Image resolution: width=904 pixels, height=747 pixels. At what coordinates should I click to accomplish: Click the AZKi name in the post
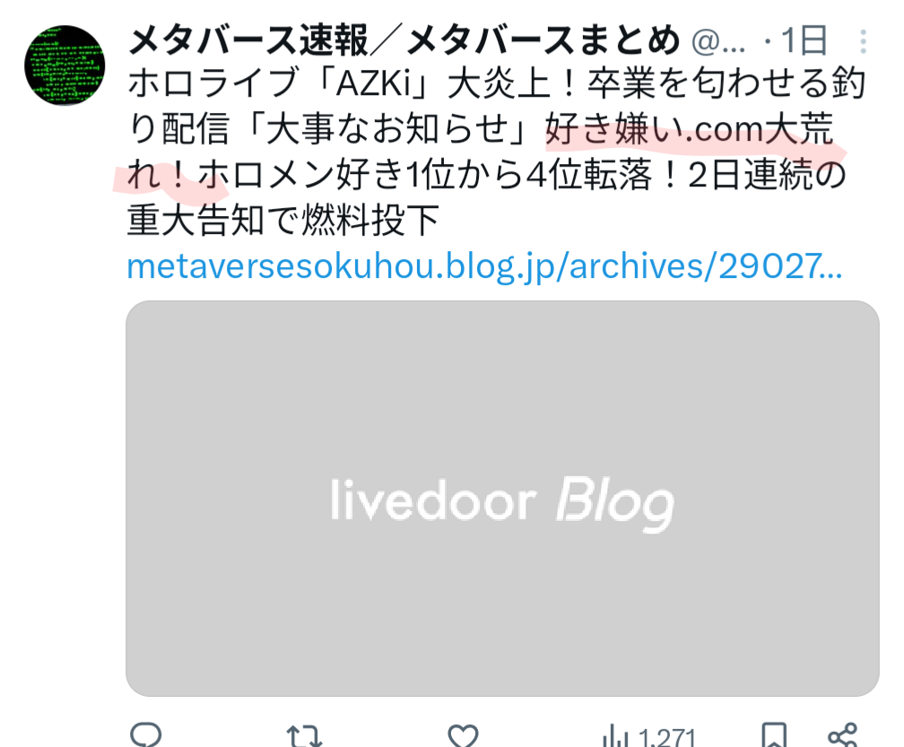pos(375,83)
